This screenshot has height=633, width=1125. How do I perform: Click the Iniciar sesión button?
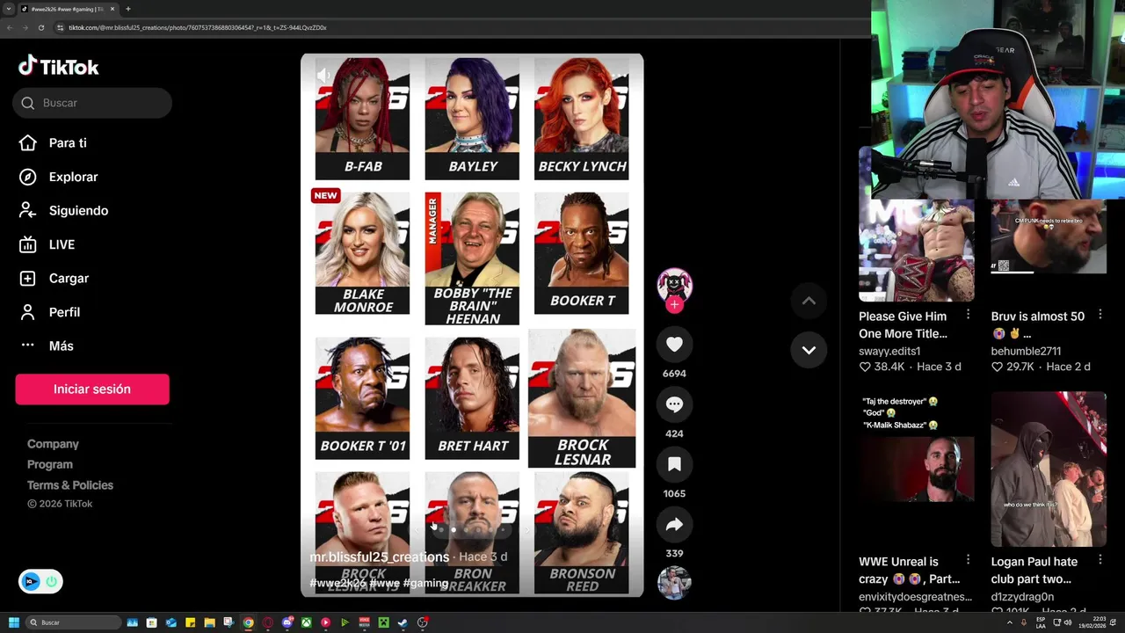click(x=91, y=389)
